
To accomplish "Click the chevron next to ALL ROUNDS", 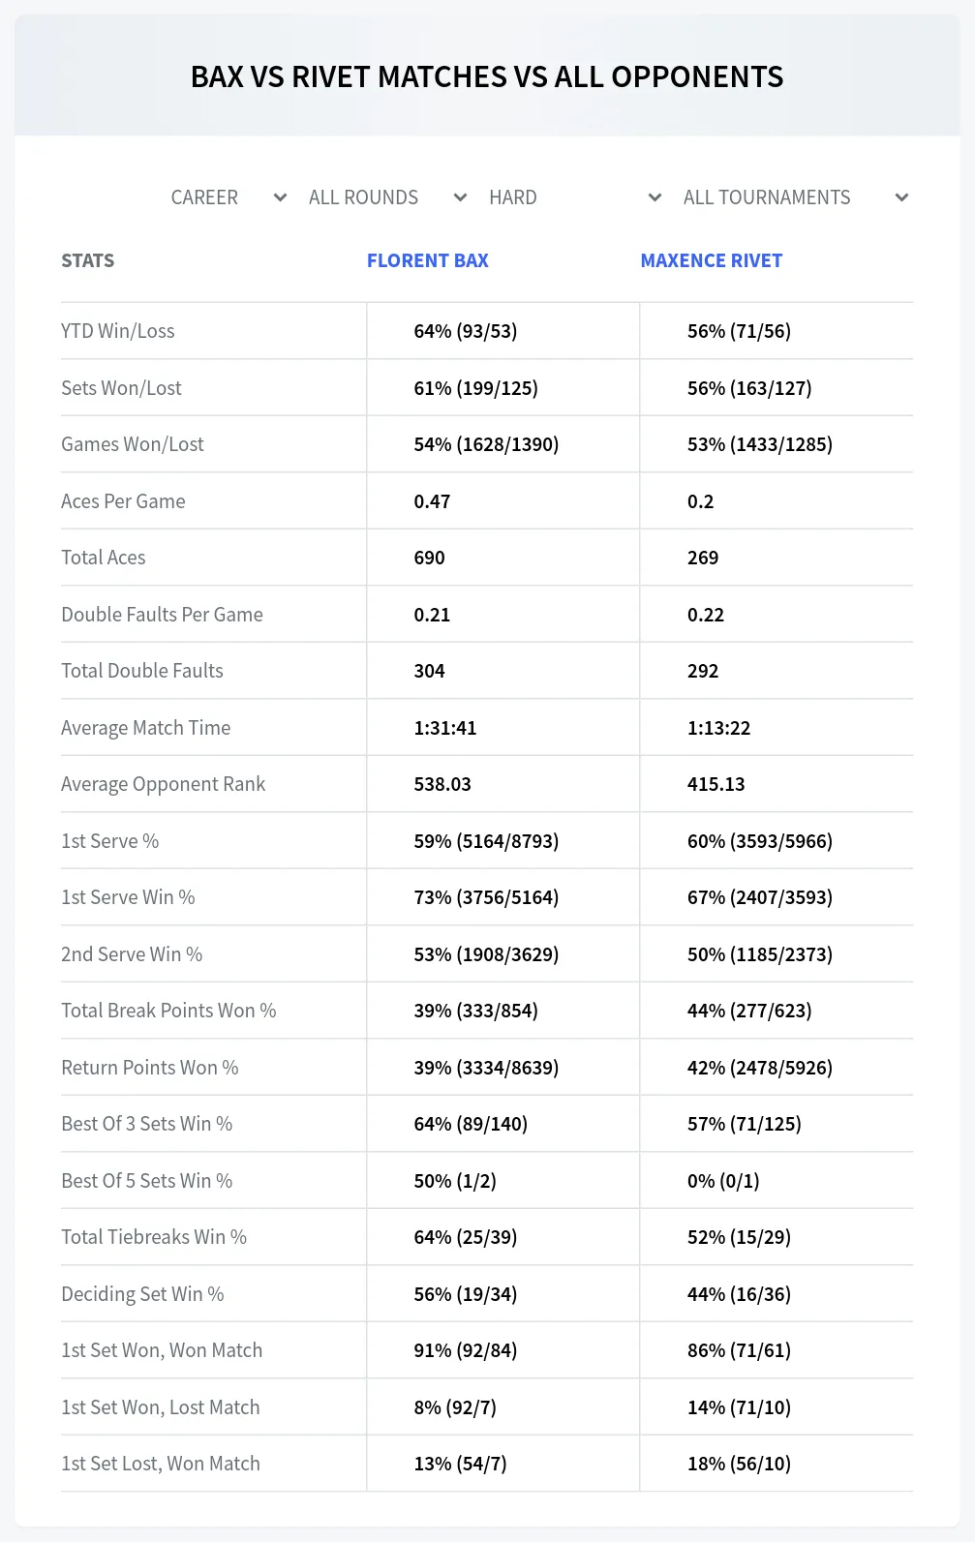I will 460,197.
